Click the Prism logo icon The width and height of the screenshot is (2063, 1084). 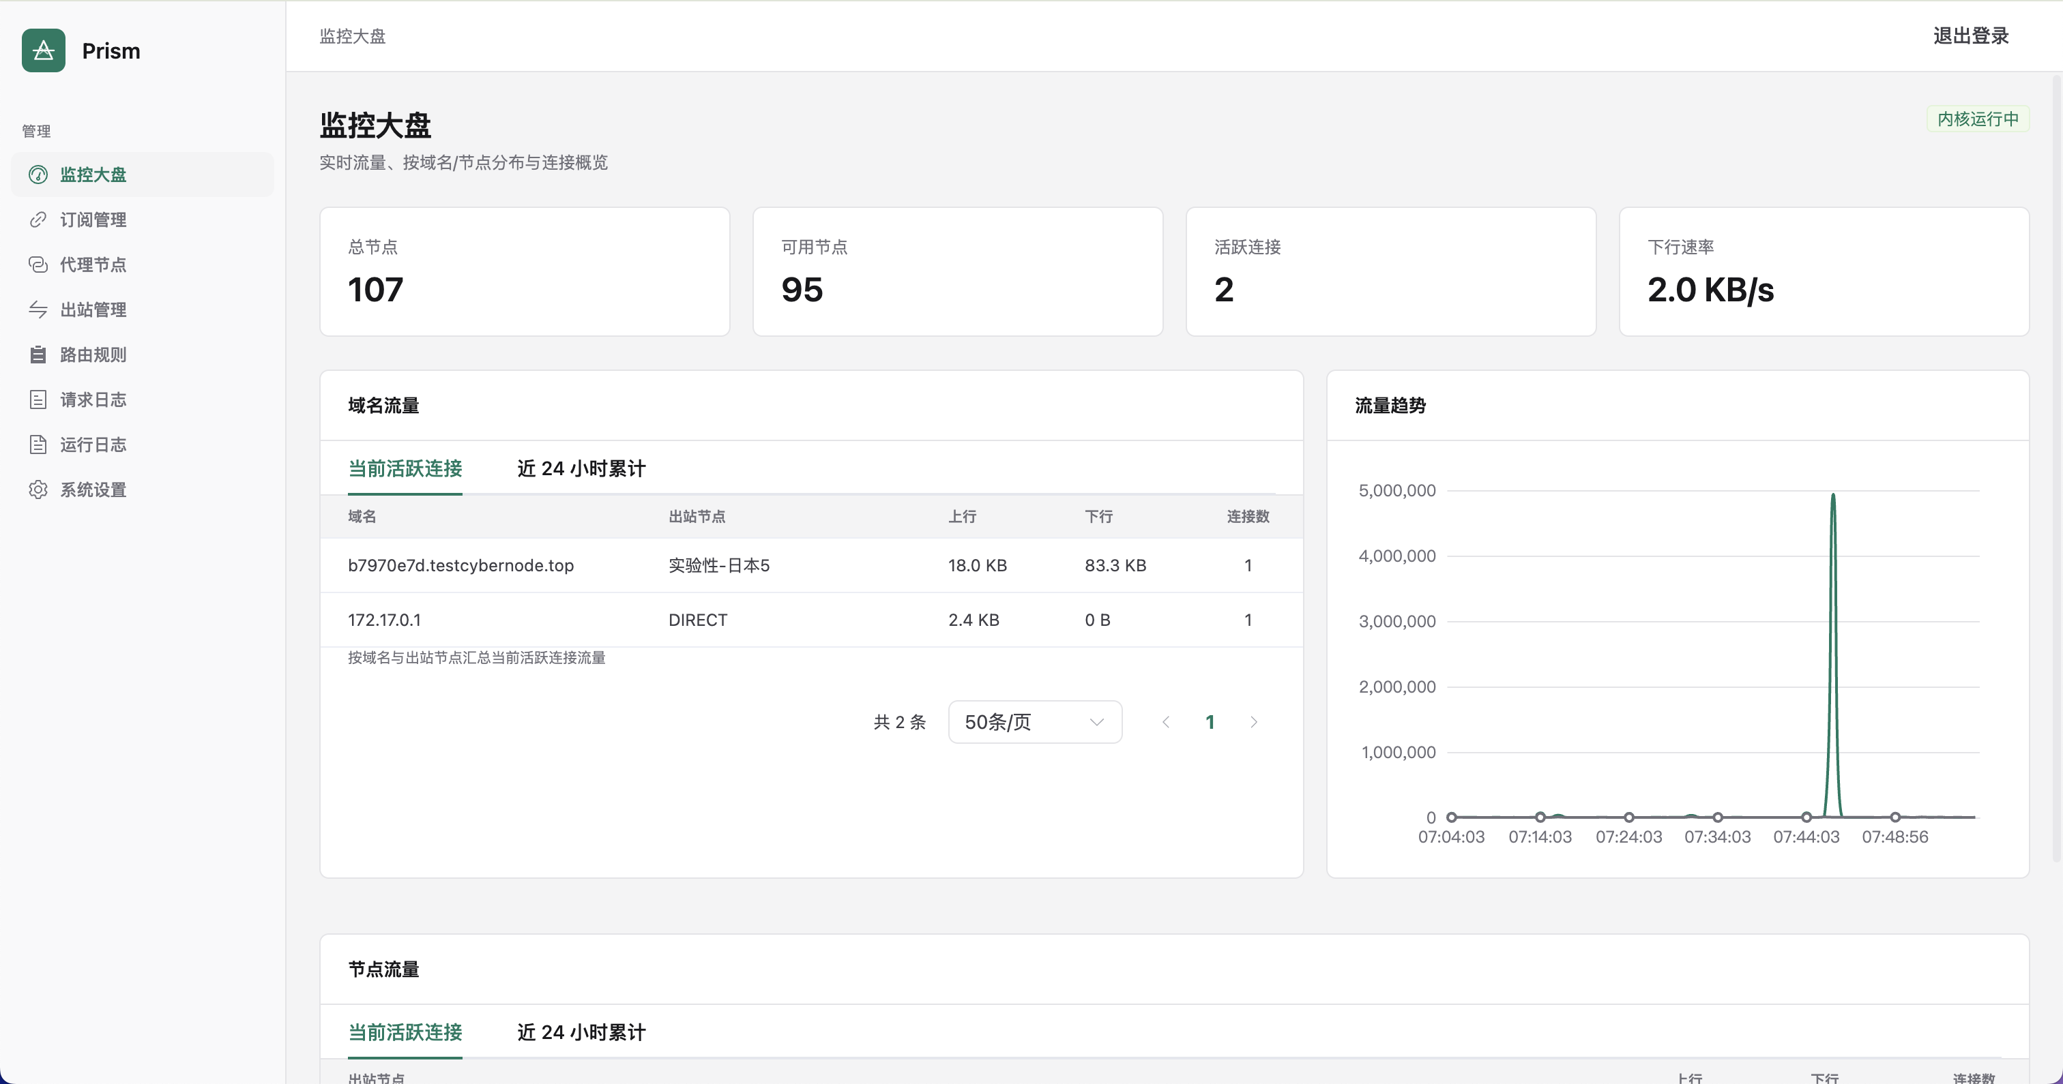click(43, 50)
